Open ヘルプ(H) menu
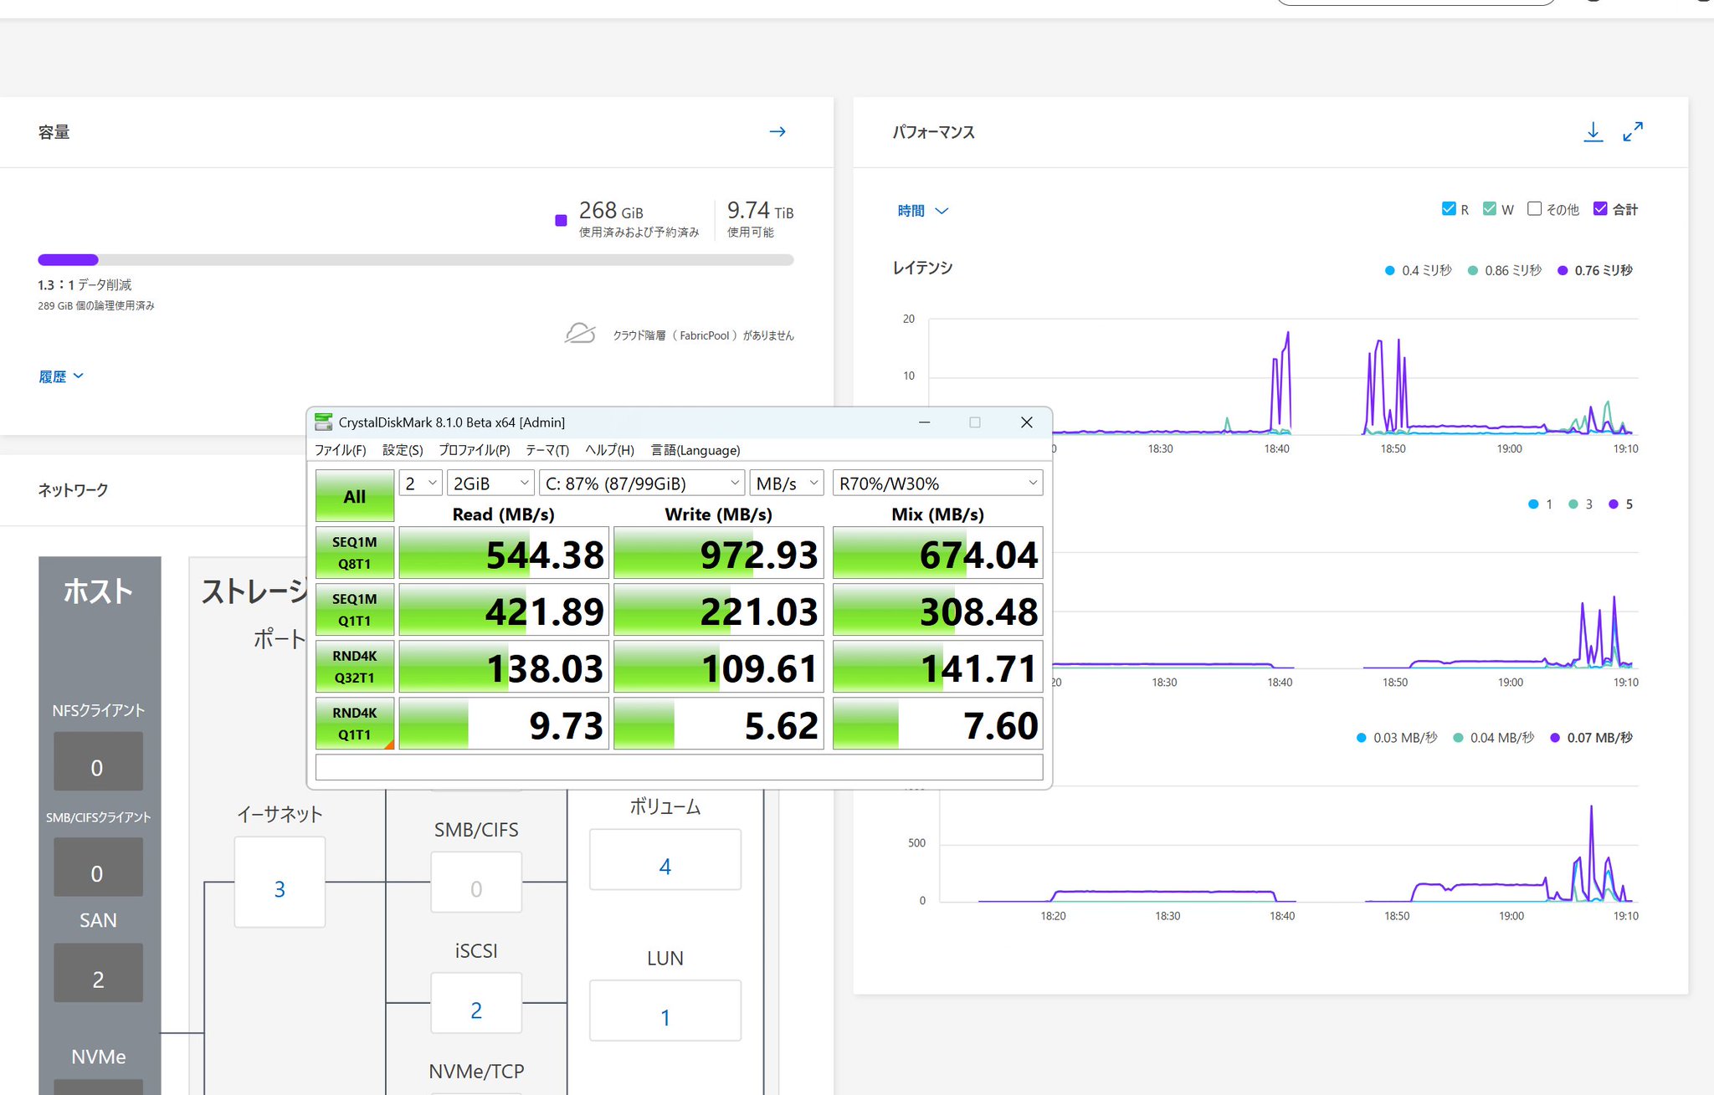This screenshot has height=1095, width=1714. pyautogui.click(x=609, y=450)
